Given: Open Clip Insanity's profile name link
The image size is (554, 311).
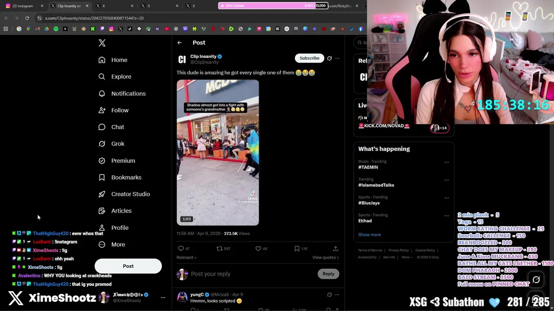Looking at the screenshot, I should tap(203, 57).
